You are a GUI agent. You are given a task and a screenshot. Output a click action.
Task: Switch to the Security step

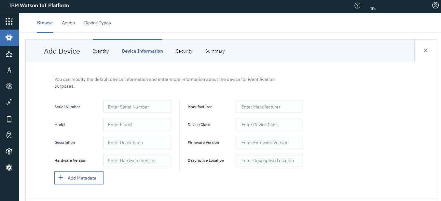point(184,51)
